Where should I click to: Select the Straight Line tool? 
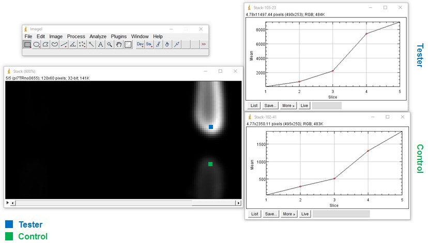[x=64, y=44]
